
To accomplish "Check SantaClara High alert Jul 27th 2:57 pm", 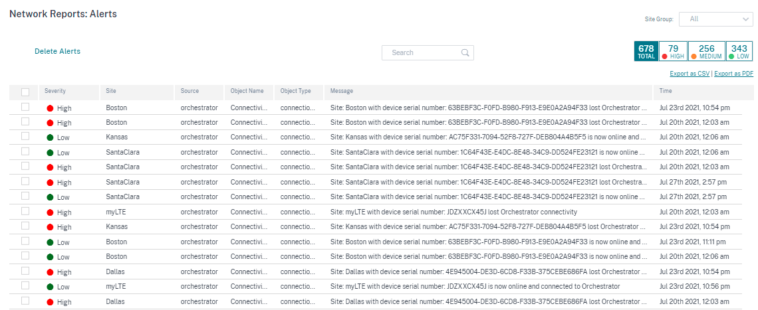I will [x=25, y=182].
